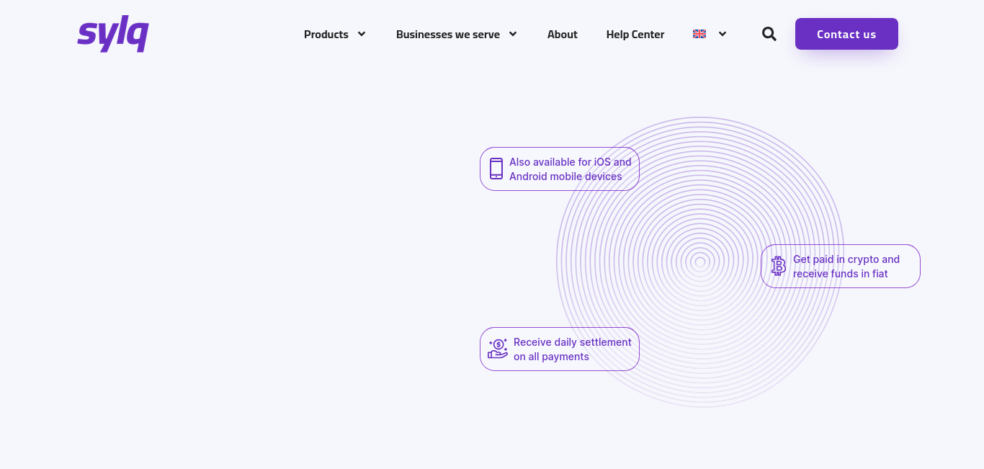Expand the Businesses we serve chevron
Viewport: 984px width, 469px height.
513,34
